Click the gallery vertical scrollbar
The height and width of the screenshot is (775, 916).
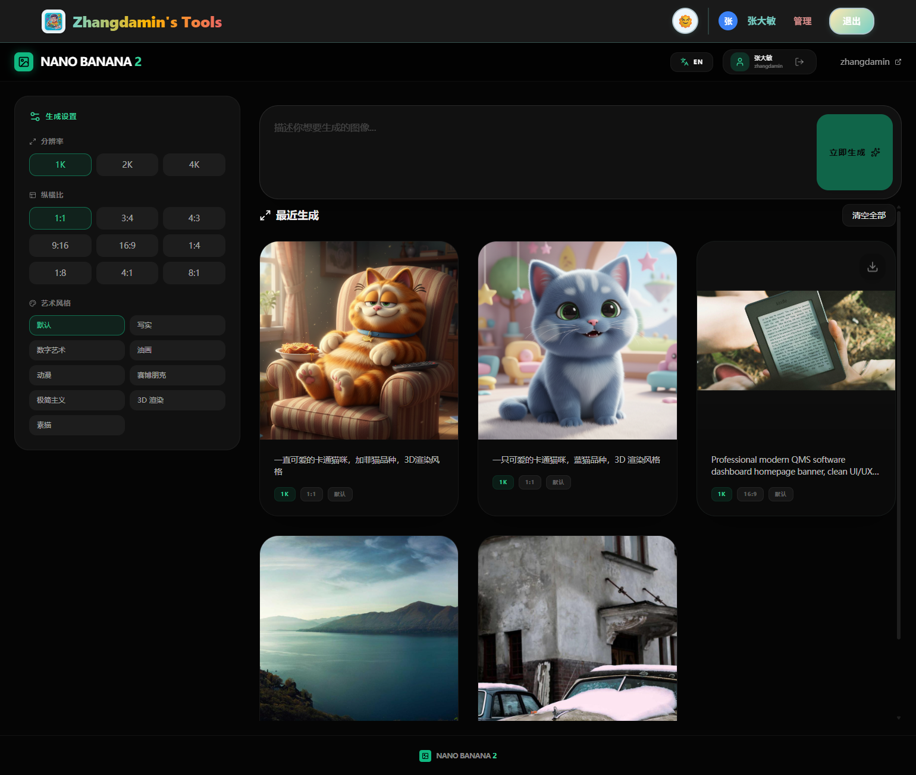click(x=898, y=425)
